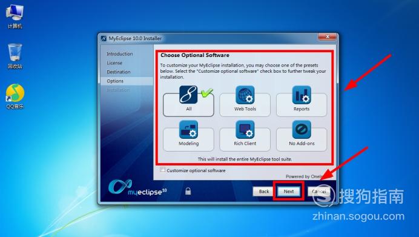Select the All preset icon

[x=188, y=95]
